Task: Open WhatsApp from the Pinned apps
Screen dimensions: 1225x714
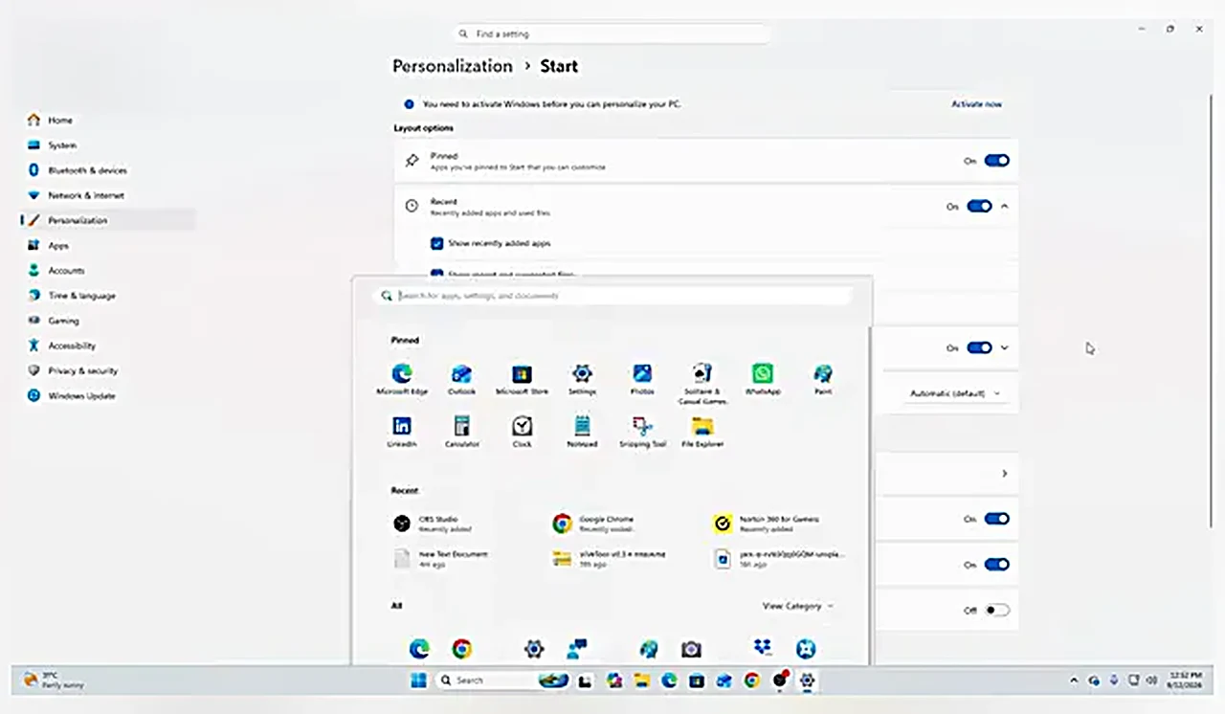Action: tap(762, 378)
